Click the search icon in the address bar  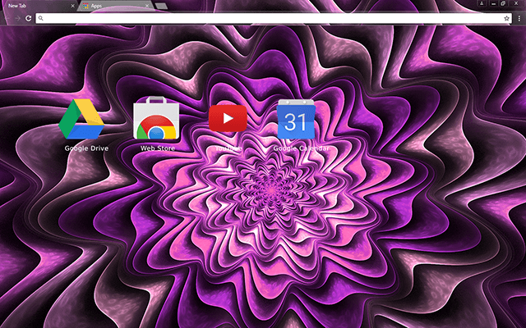click(x=40, y=18)
